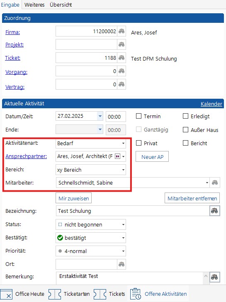
Task: Open Mitarbeiter search binoculars icon
Action: click(x=215, y=183)
